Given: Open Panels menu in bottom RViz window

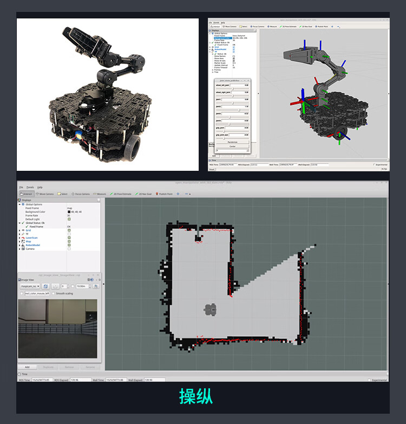Looking at the screenshot, I should click(30, 187).
